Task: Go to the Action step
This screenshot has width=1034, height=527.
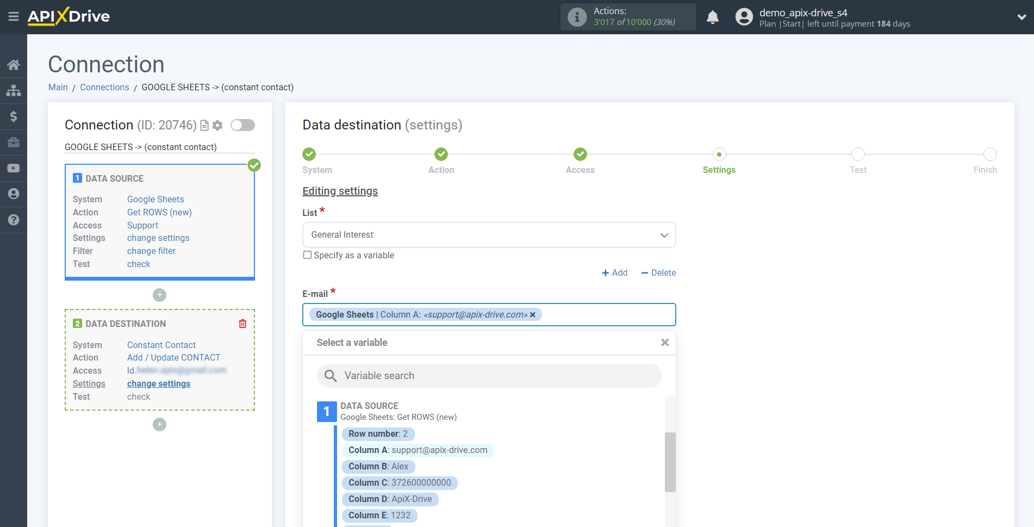Action: [441, 154]
